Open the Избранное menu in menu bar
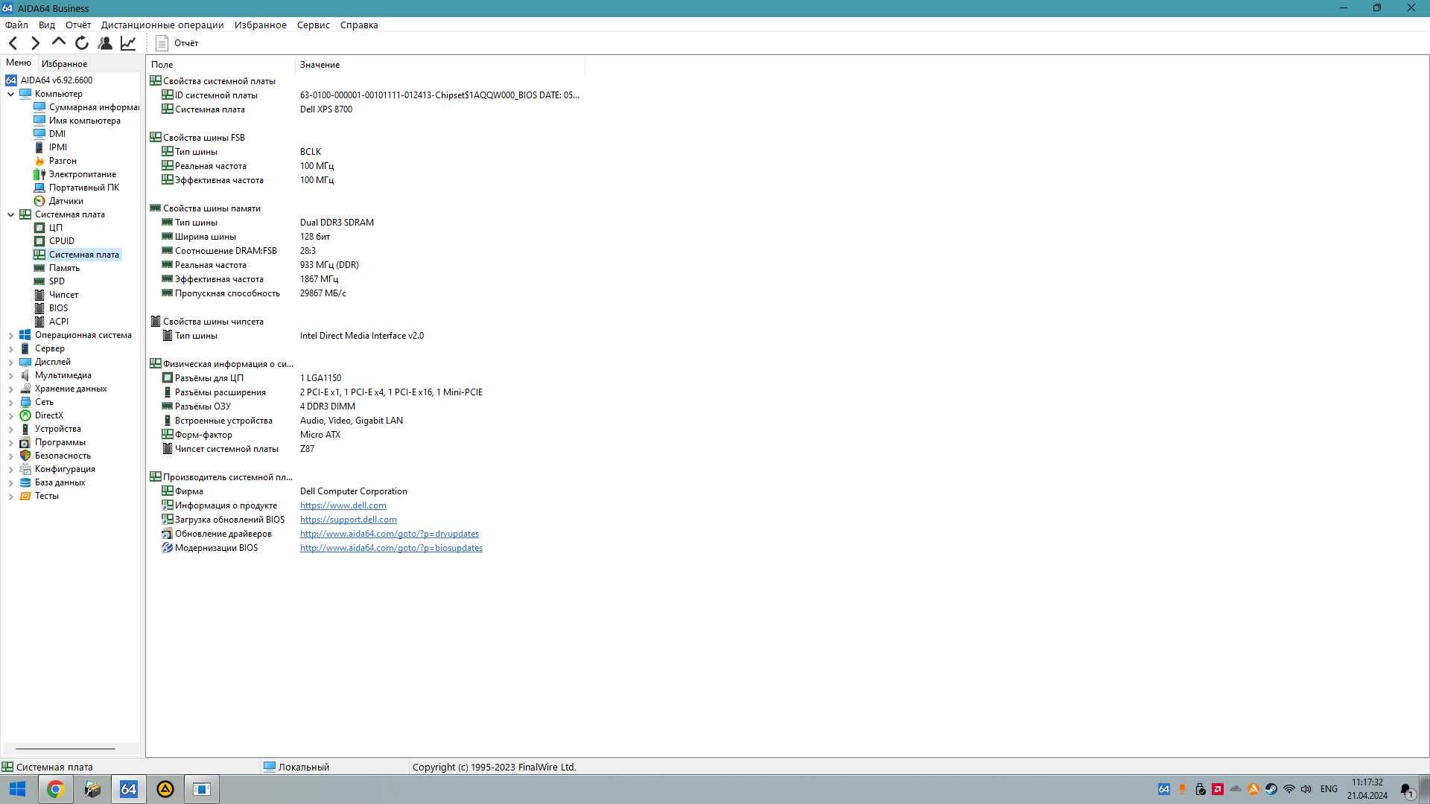 tap(261, 25)
